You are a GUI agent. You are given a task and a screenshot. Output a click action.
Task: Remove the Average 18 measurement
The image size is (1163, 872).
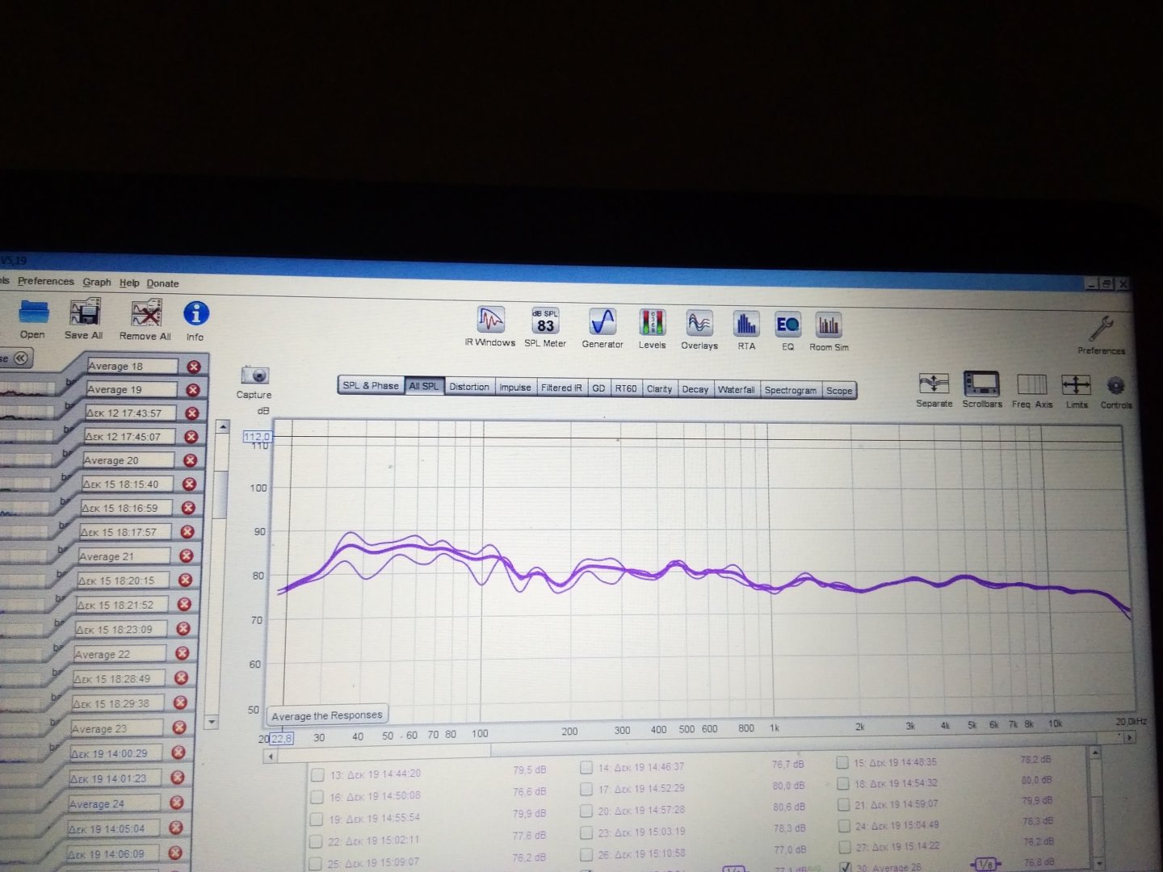pyautogui.click(x=194, y=367)
